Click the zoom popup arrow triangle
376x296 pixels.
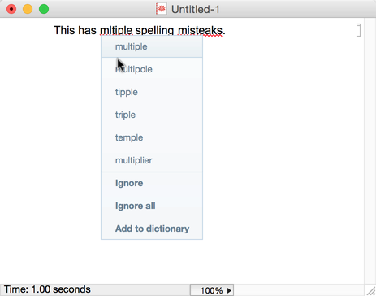(x=229, y=290)
